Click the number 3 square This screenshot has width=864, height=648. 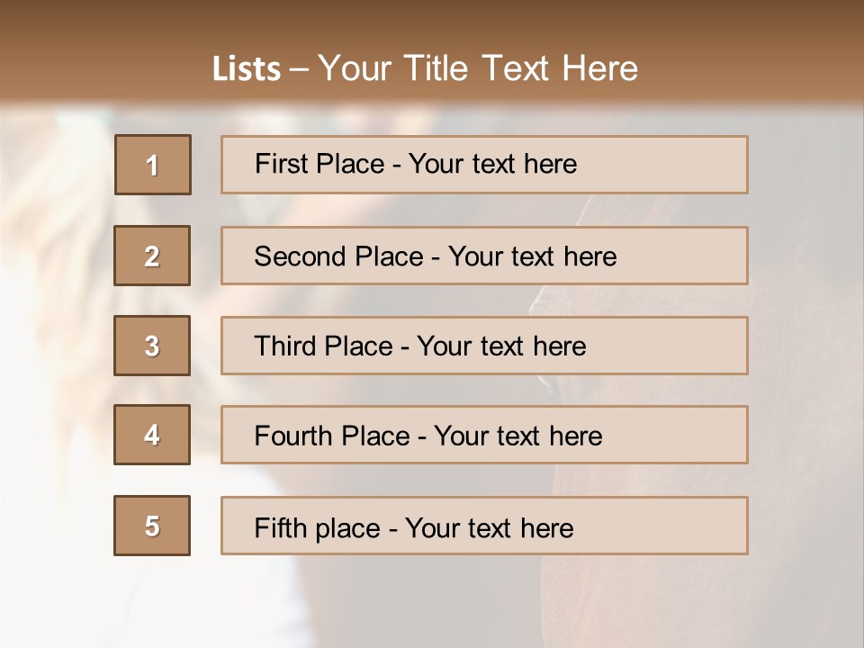point(152,346)
